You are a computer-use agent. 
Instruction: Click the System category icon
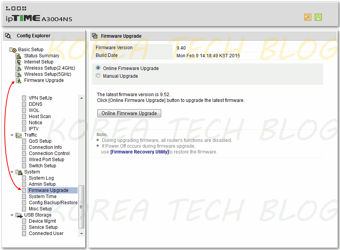click(19, 172)
